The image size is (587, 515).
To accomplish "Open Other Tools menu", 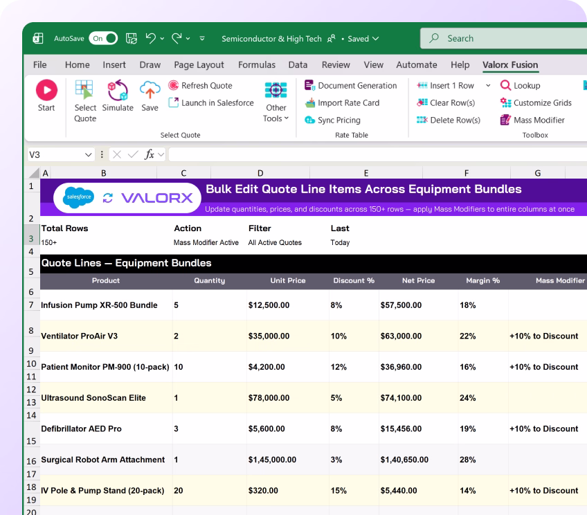I will coord(276,102).
